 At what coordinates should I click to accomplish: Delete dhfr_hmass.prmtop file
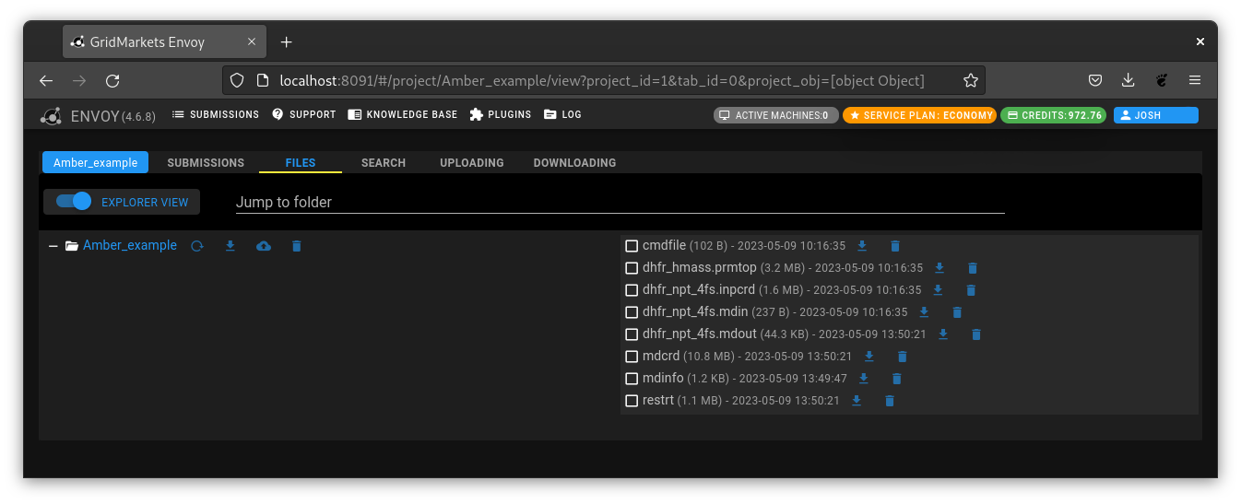pyautogui.click(x=973, y=268)
